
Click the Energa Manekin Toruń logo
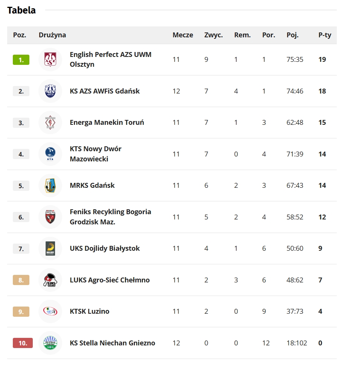(x=50, y=123)
